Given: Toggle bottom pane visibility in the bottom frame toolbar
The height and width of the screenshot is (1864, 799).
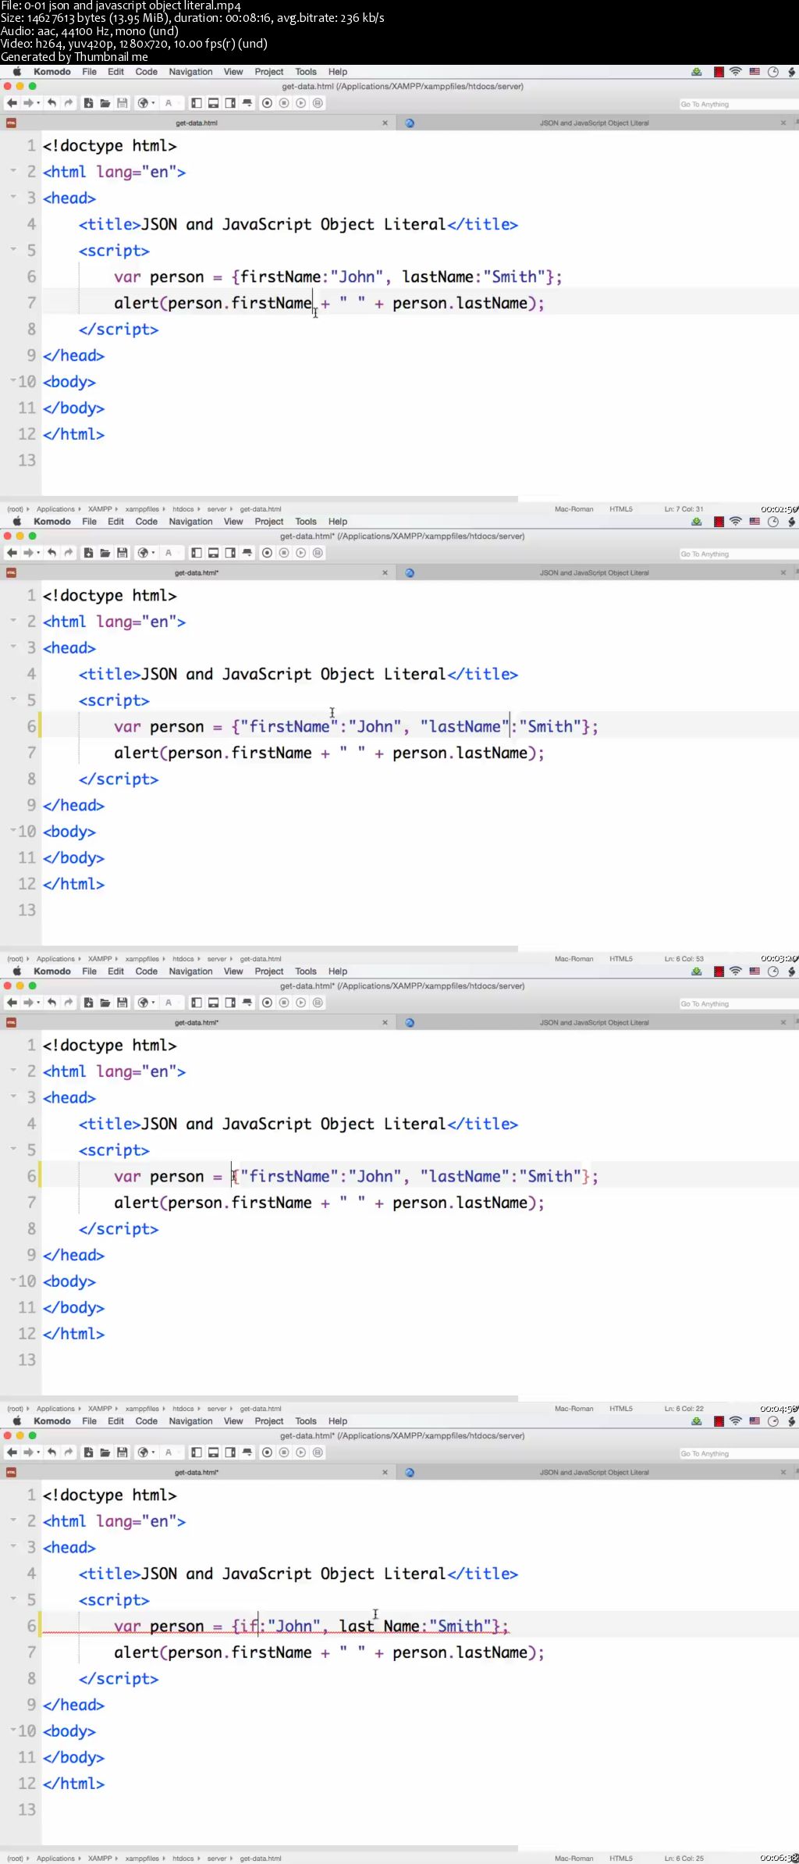Looking at the screenshot, I should [x=213, y=1452].
